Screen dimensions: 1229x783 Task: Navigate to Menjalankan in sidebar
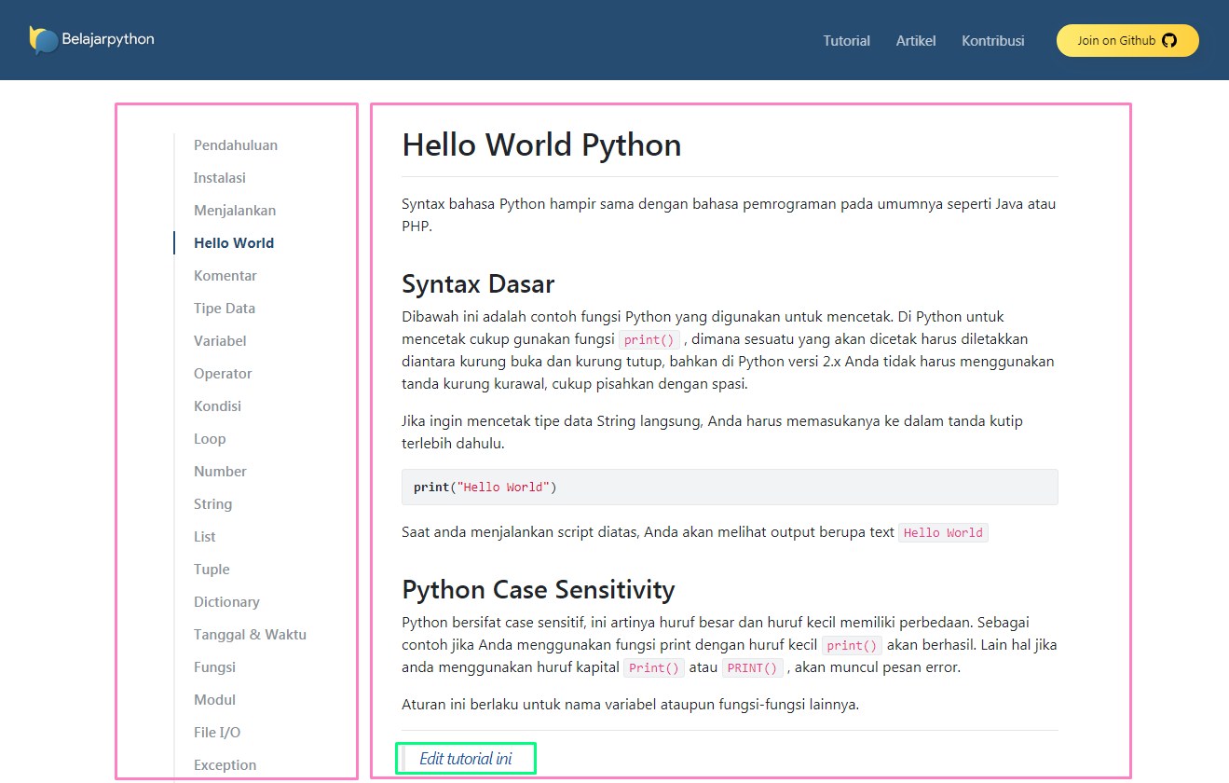coord(235,211)
